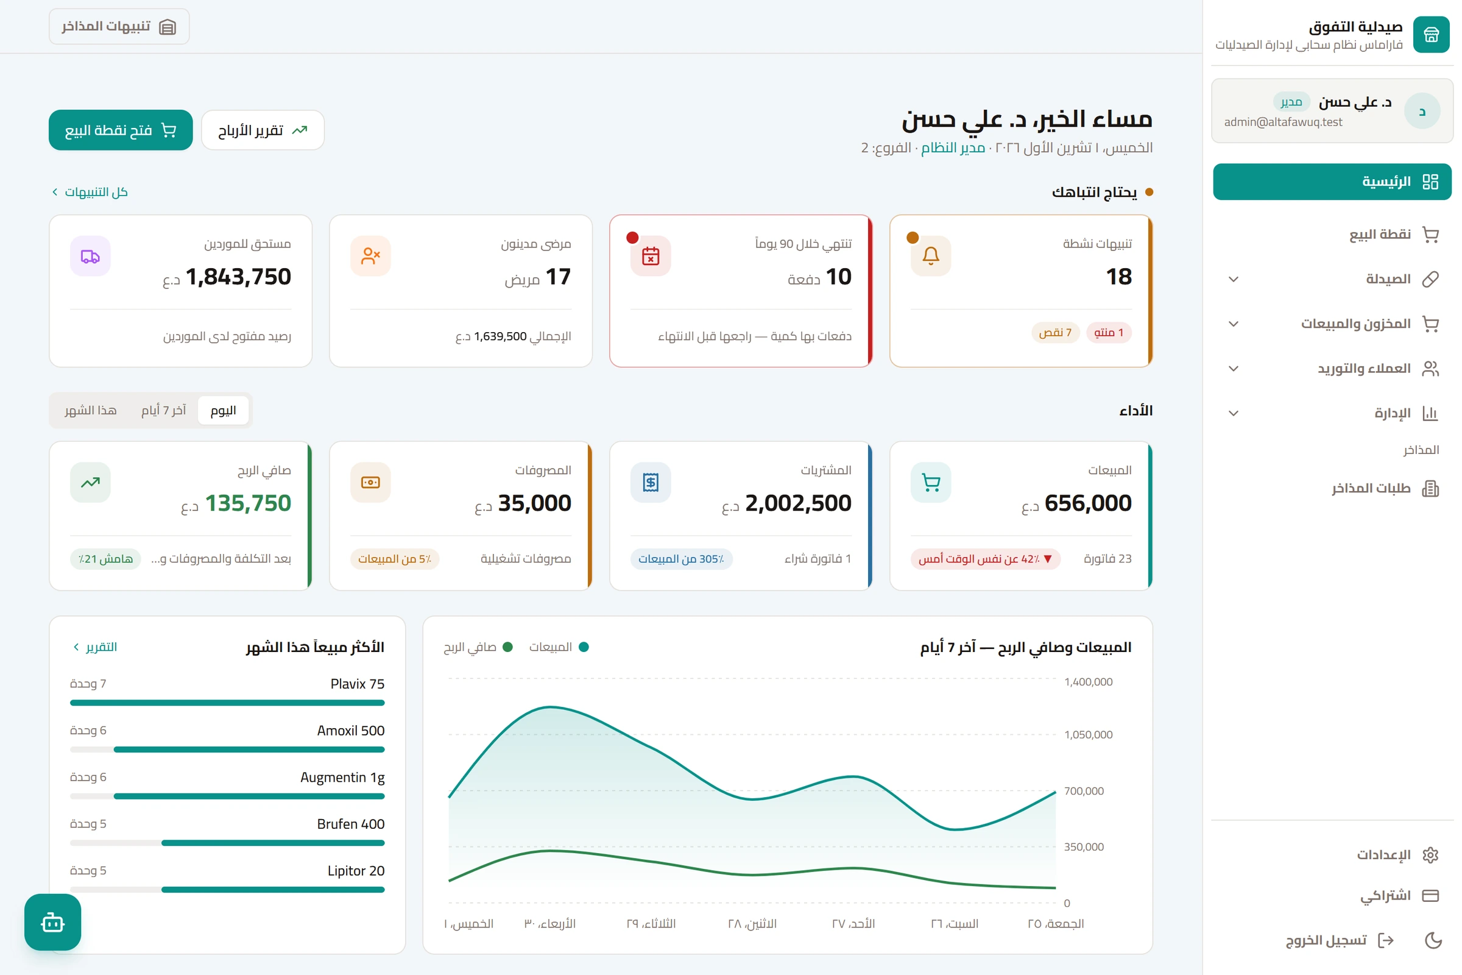Click banknote icon in المصروفات card

coord(370,482)
